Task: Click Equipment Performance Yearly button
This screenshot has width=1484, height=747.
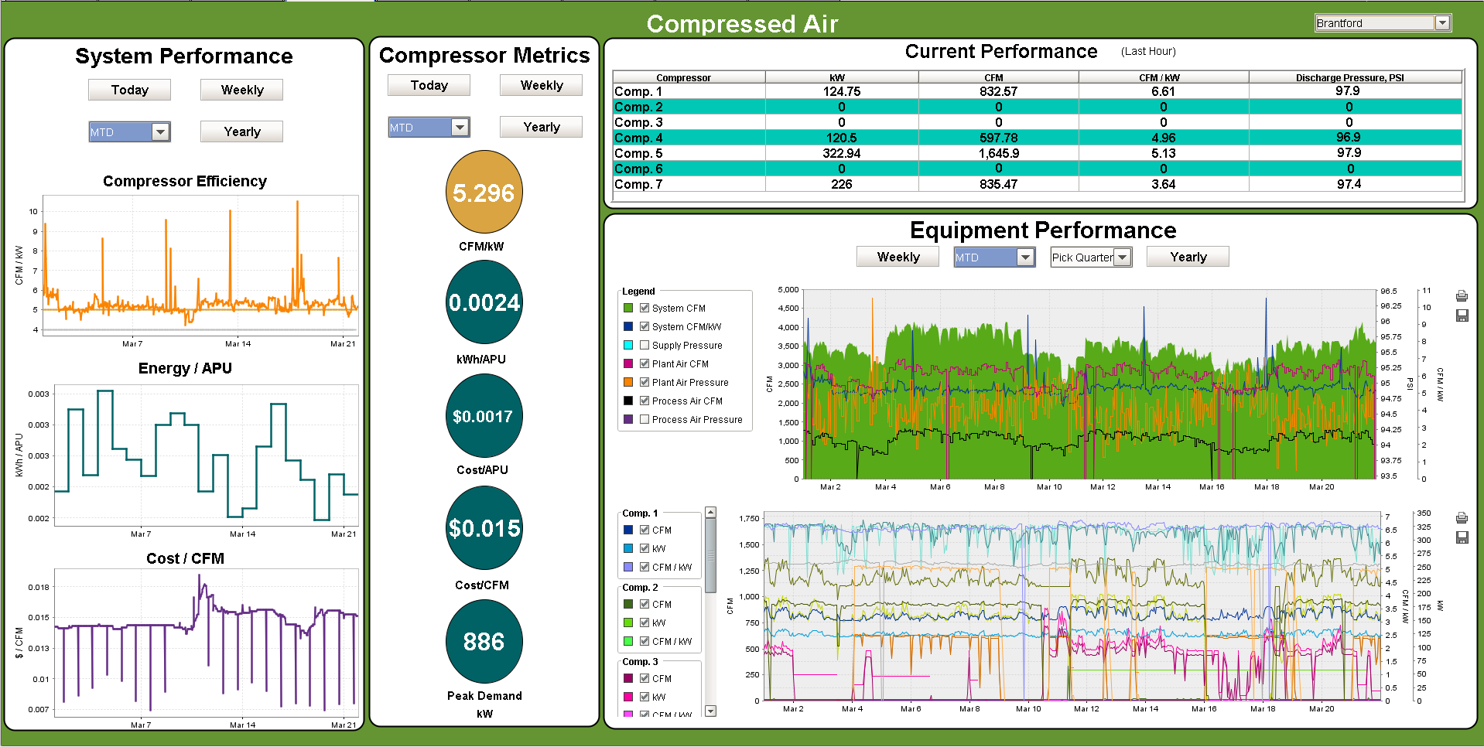Action: pos(1188,257)
